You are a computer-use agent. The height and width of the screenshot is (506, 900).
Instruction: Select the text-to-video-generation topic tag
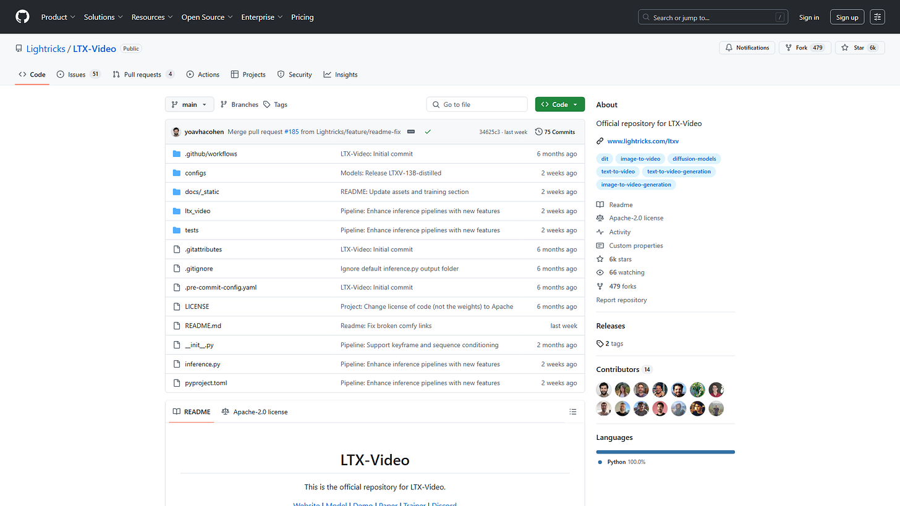coord(679,172)
